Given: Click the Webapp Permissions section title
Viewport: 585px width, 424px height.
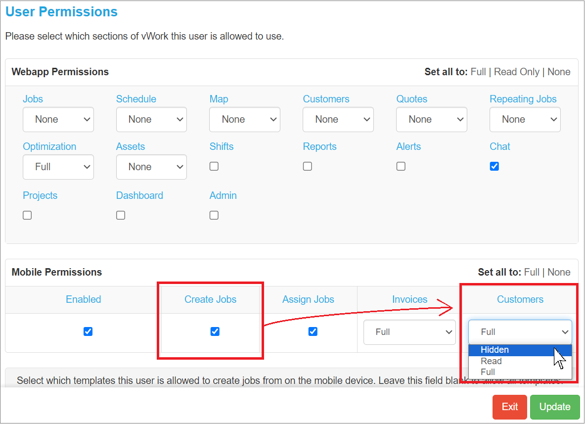Looking at the screenshot, I should click(x=60, y=72).
